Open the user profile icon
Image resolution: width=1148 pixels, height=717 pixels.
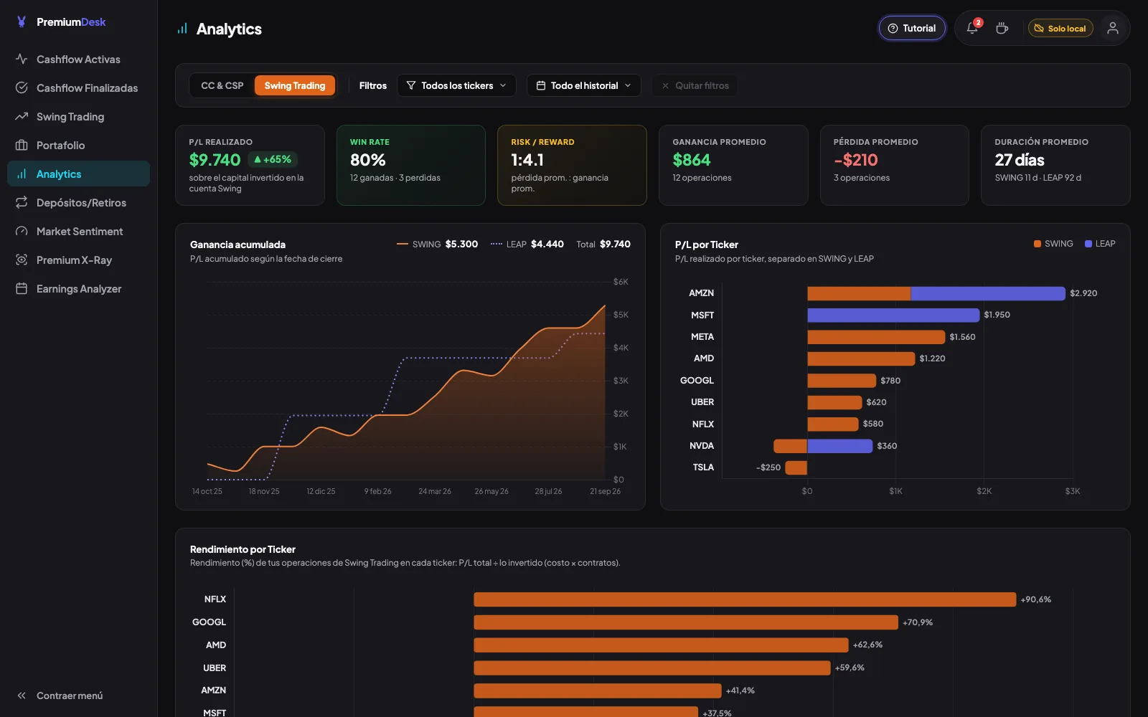1113,28
